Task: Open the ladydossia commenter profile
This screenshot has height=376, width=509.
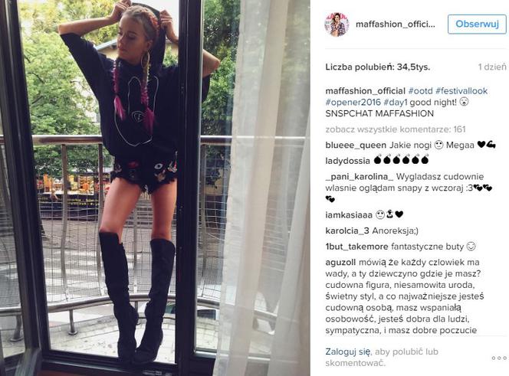Action: point(347,161)
